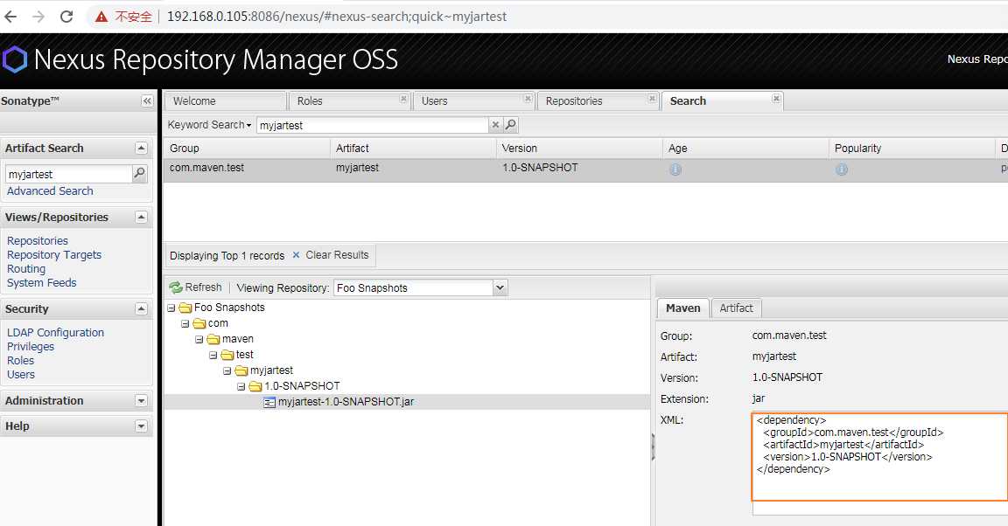The height and width of the screenshot is (526, 1008).
Task: Go back in browser history
Action: tap(10, 17)
